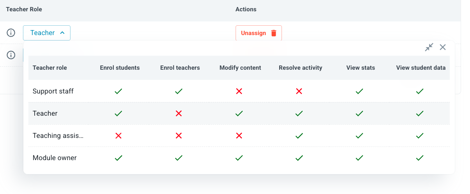Choose the Teaching assistant role row
470x194 pixels.
[x=58, y=136]
